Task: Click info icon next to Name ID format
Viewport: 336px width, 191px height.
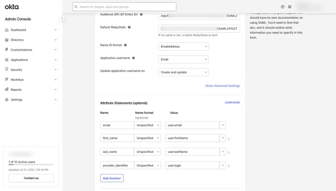Action: click(x=126, y=45)
